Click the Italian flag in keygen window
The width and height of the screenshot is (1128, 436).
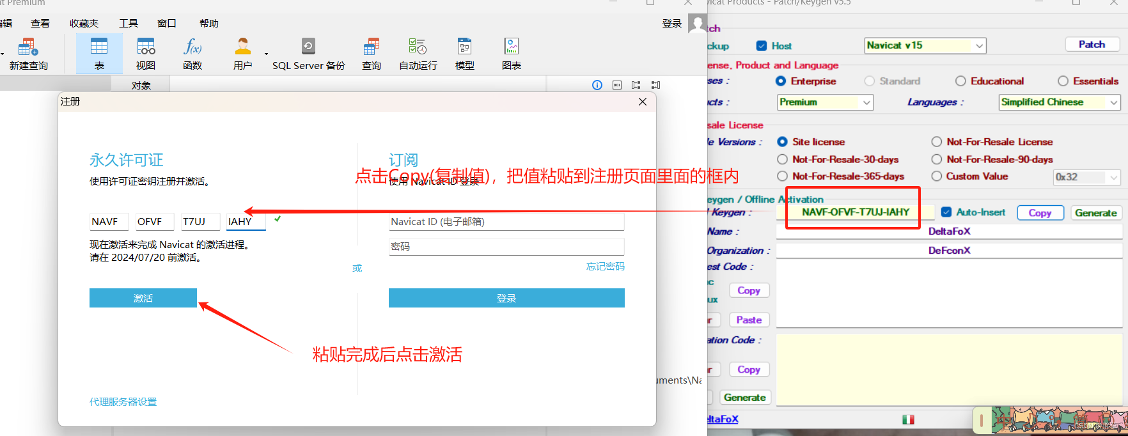click(908, 419)
